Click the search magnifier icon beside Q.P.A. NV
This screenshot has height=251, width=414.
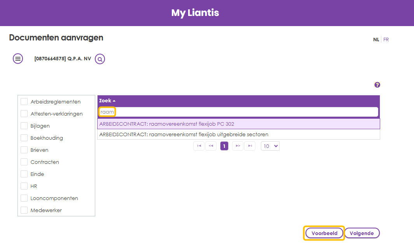[x=100, y=59]
